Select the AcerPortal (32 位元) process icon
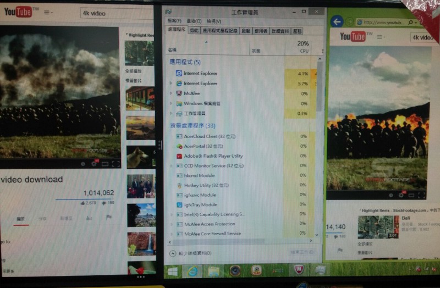 pyautogui.click(x=179, y=146)
